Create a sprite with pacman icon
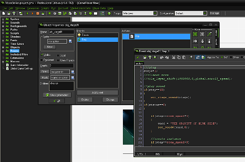 coord(50,13)
